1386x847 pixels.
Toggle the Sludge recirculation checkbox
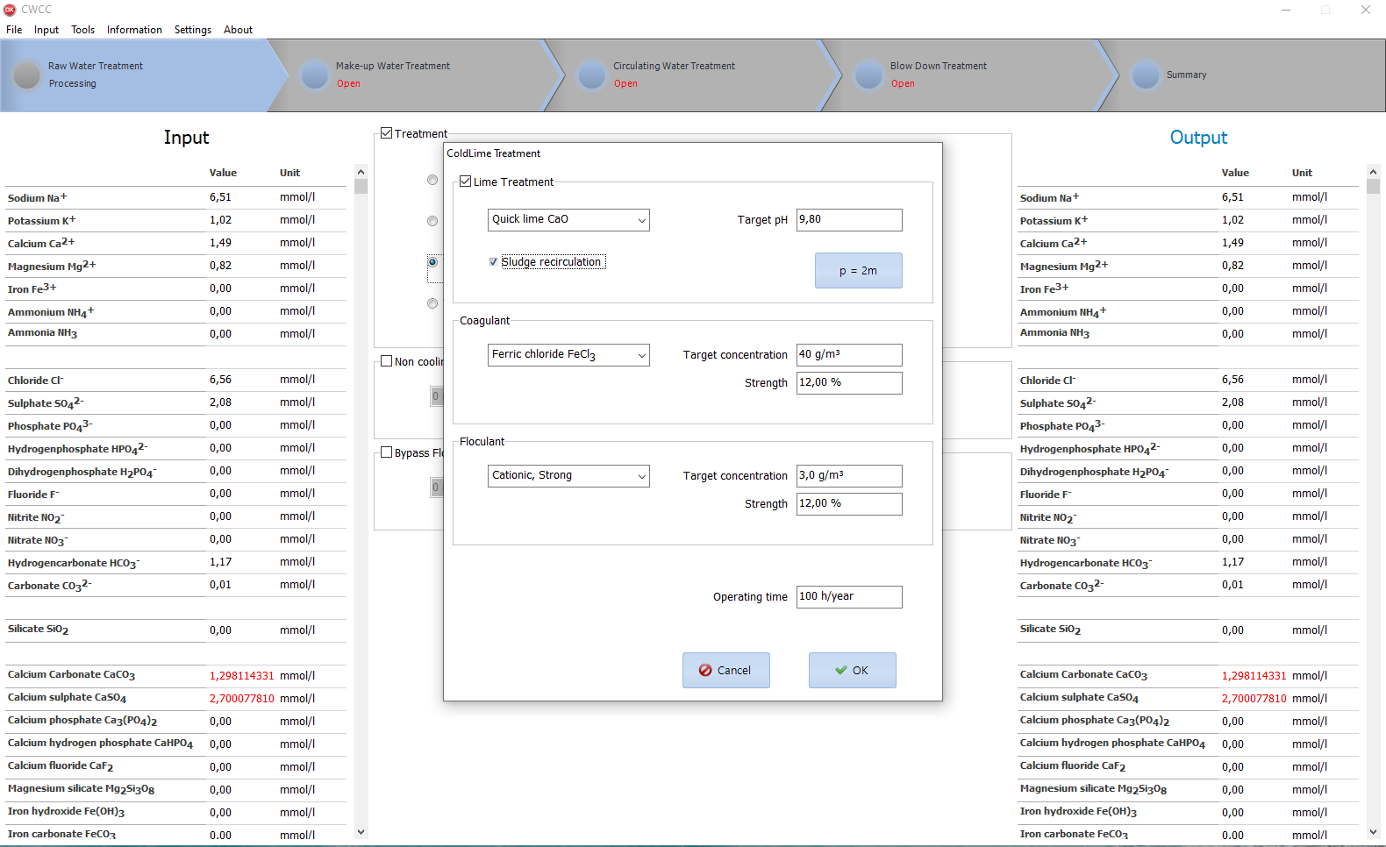(x=493, y=262)
